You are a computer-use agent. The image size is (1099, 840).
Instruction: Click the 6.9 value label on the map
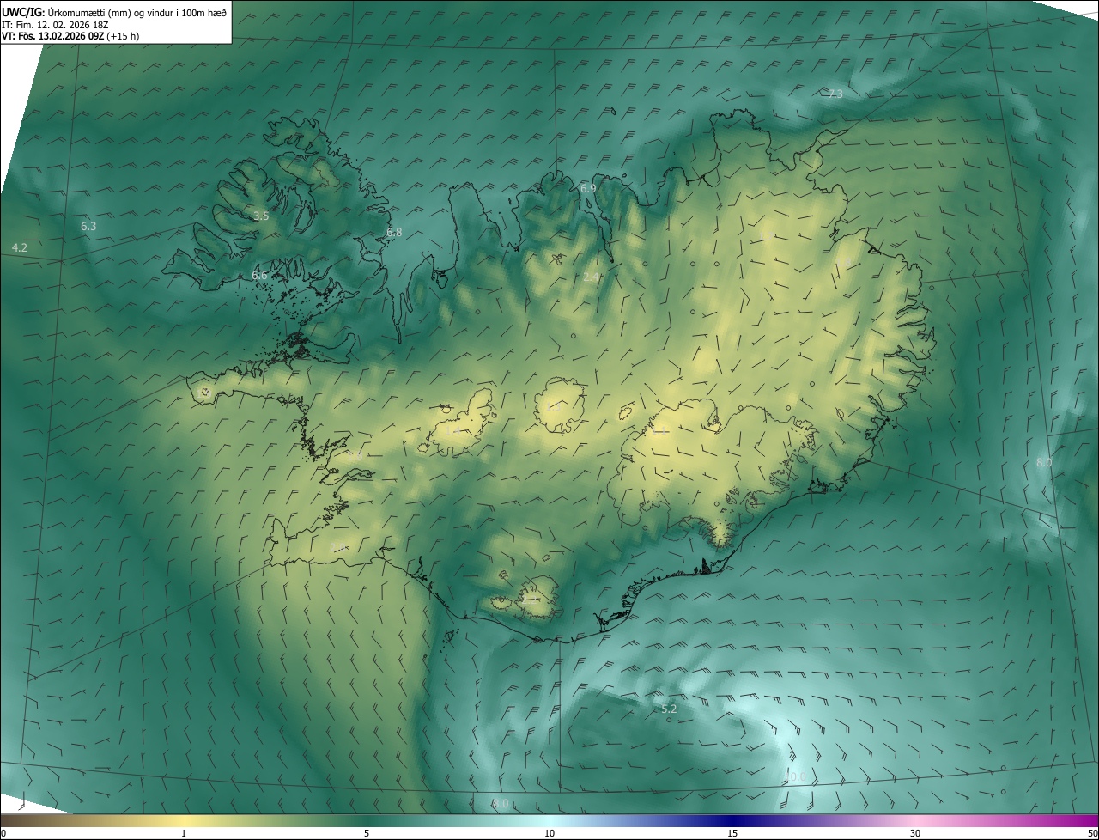pos(588,188)
